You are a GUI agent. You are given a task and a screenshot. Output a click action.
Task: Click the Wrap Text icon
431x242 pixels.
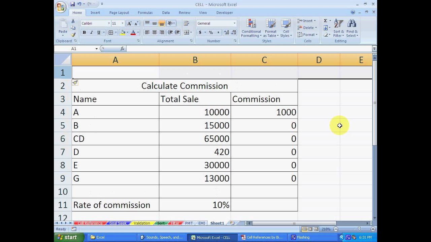(x=186, y=24)
